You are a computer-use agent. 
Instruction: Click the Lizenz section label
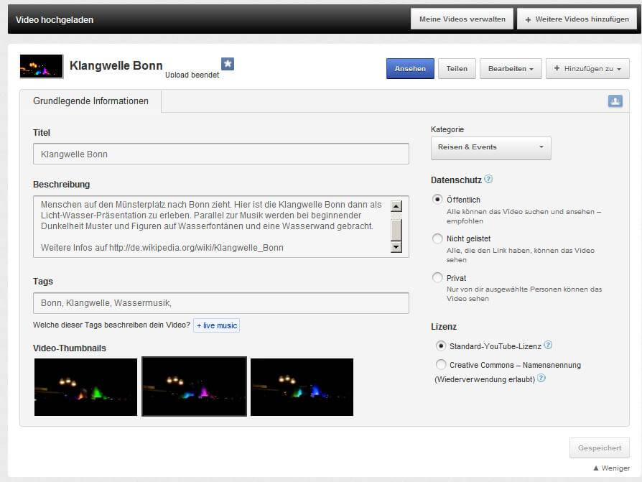click(443, 327)
